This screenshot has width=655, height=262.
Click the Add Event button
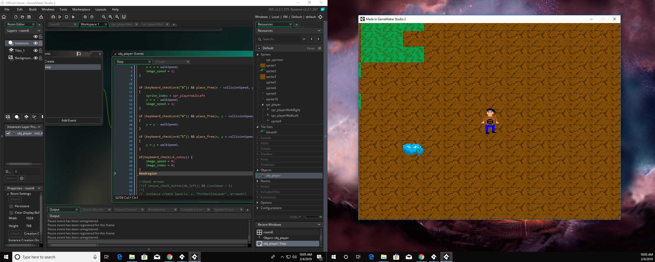(x=69, y=120)
